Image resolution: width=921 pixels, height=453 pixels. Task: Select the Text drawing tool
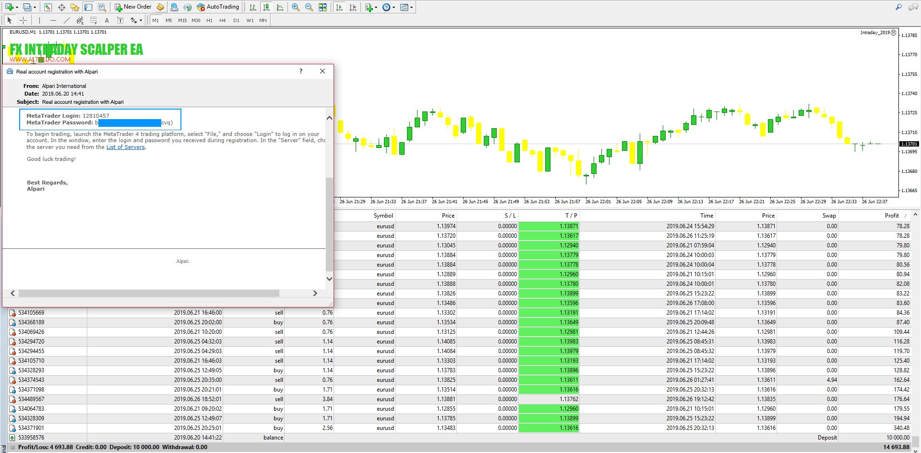coord(107,20)
